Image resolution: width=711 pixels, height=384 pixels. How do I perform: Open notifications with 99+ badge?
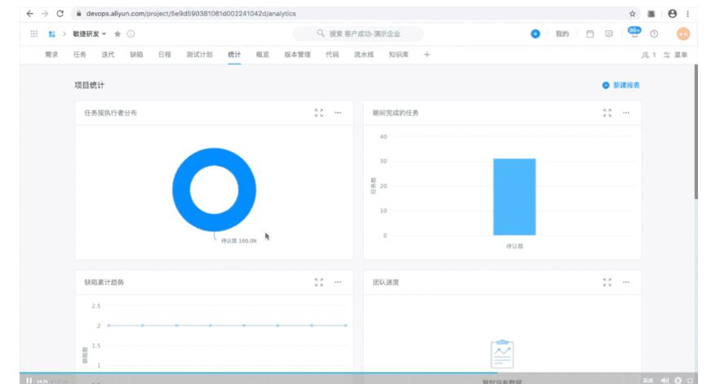pyautogui.click(x=633, y=33)
